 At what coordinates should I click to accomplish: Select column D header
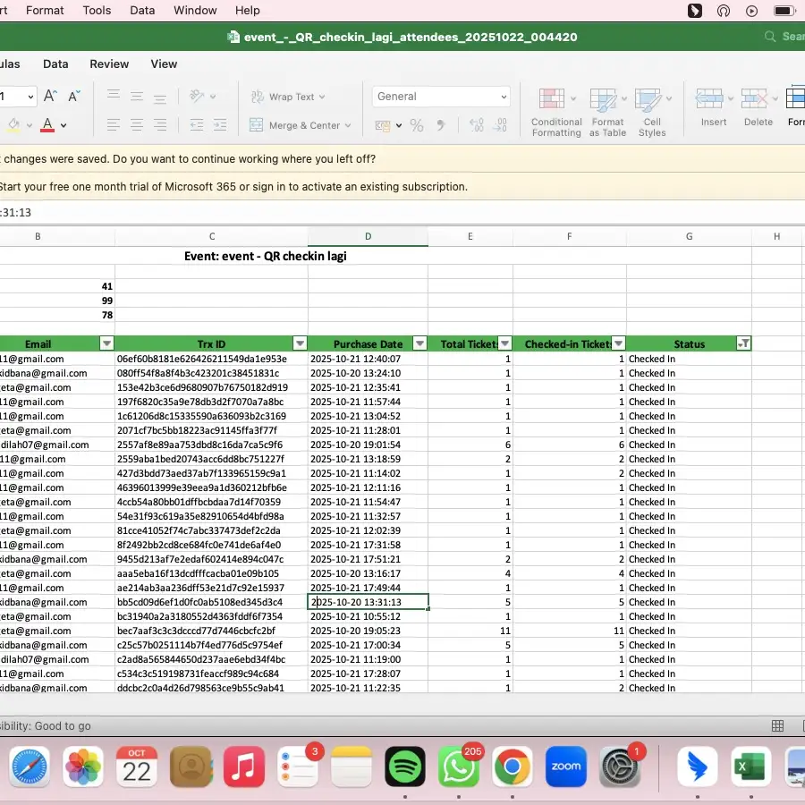pyautogui.click(x=368, y=236)
